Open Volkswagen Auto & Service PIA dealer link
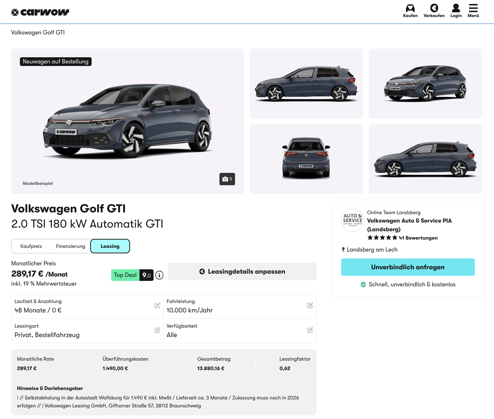Image resolution: width=494 pixels, height=419 pixels. point(409,225)
